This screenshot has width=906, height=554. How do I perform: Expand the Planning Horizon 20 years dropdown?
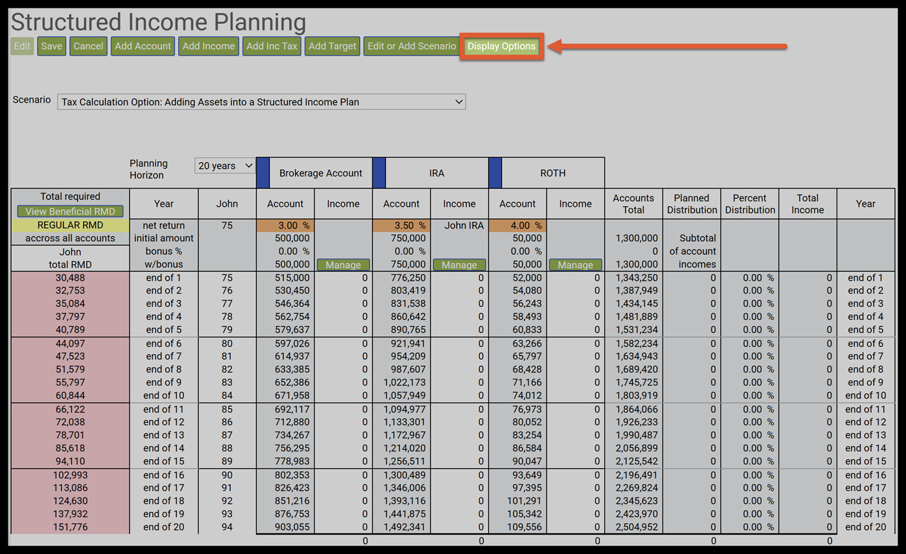pos(225,166)
